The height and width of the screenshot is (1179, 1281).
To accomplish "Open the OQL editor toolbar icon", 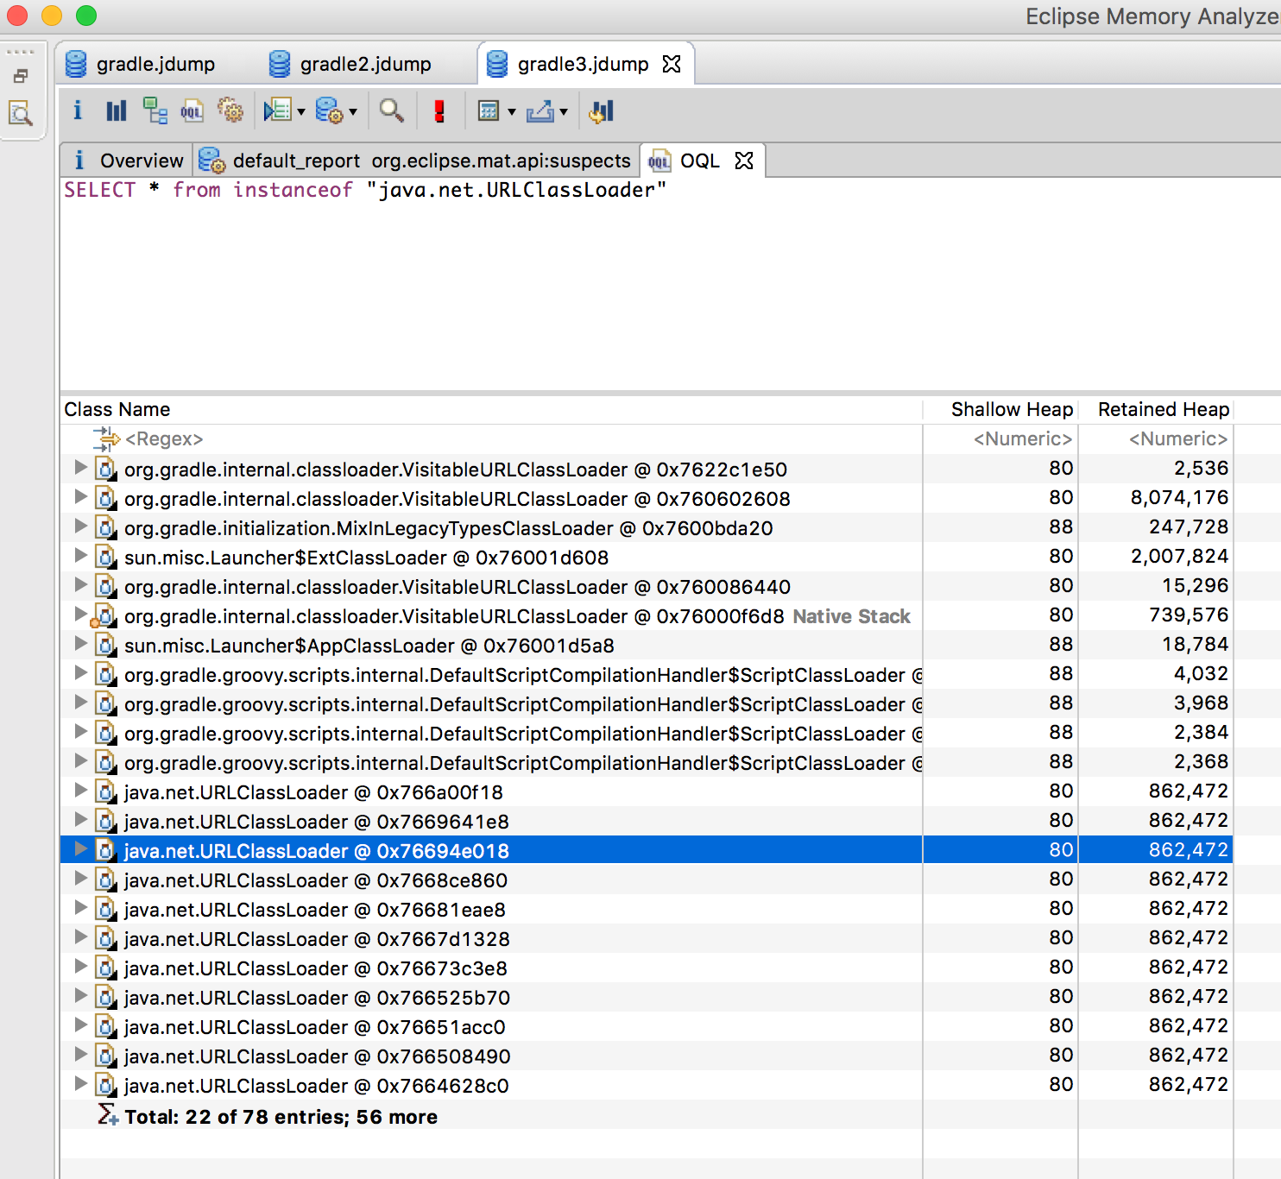I will click(x=192, y=111).
